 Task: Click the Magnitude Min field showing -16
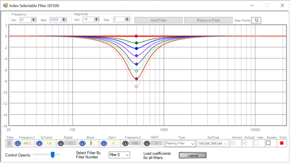coord(88,19)
